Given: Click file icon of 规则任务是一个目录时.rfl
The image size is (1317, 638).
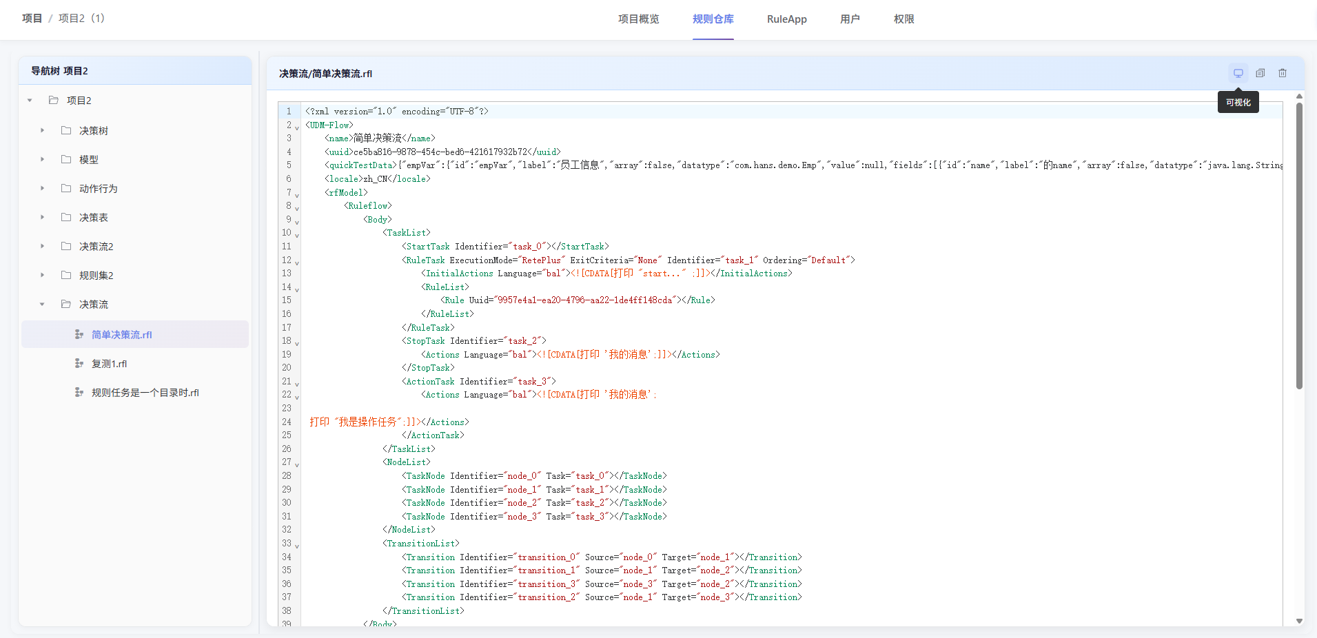Looking at the screenshot, I should coord(79,393).
